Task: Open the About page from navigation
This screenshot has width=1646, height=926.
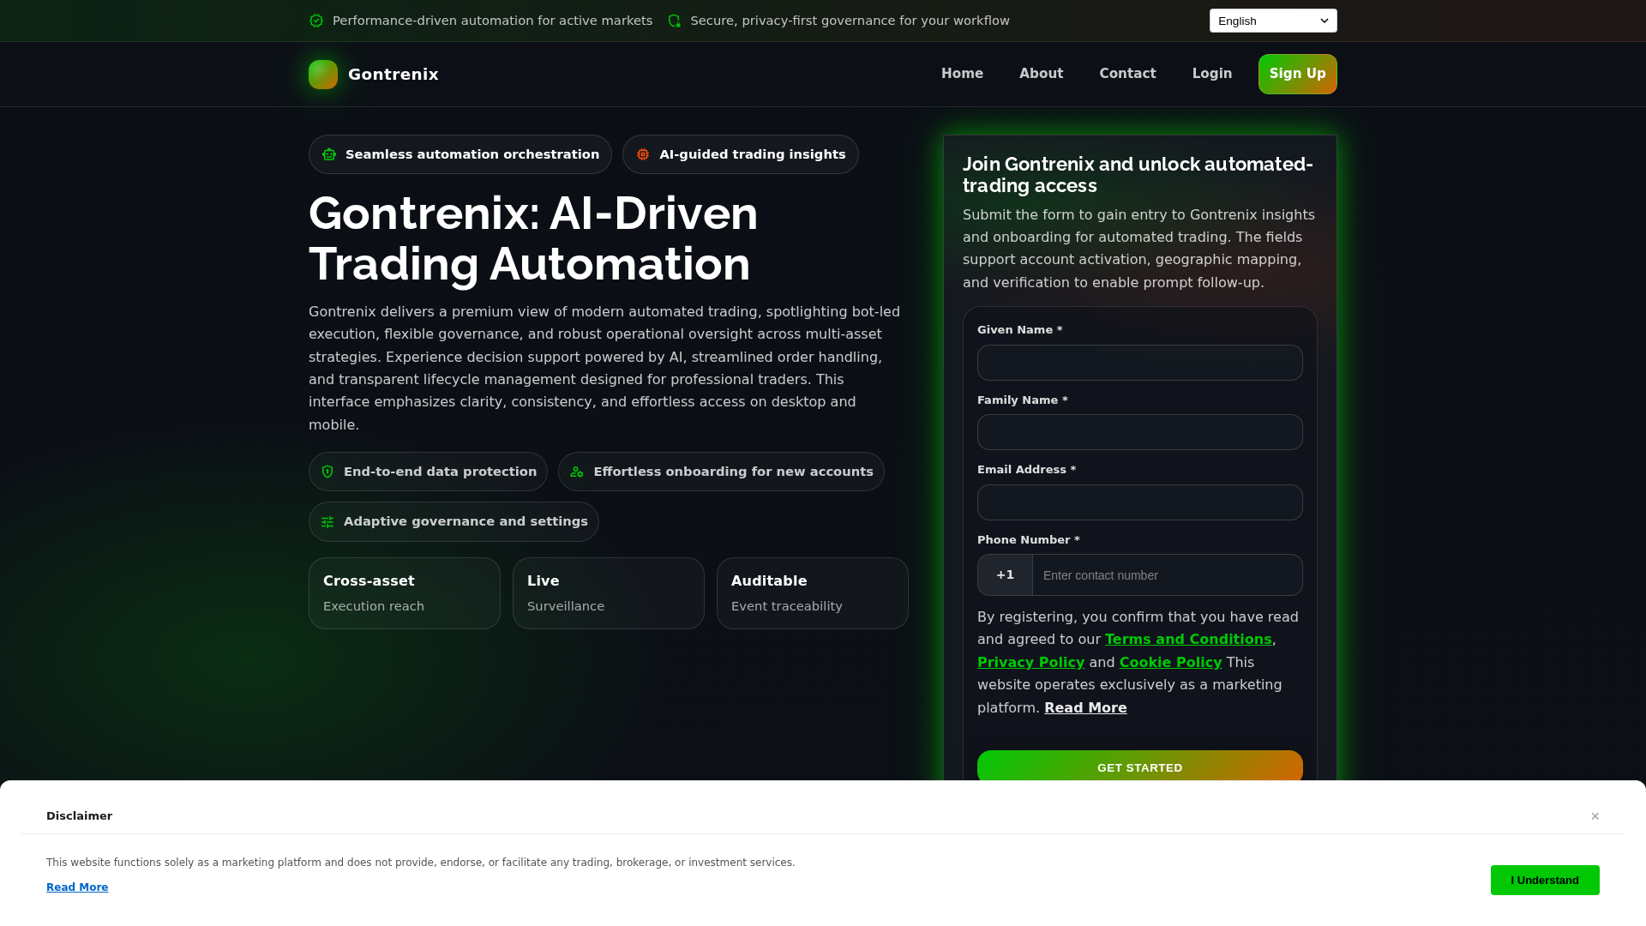Action: click(1041, 74)
